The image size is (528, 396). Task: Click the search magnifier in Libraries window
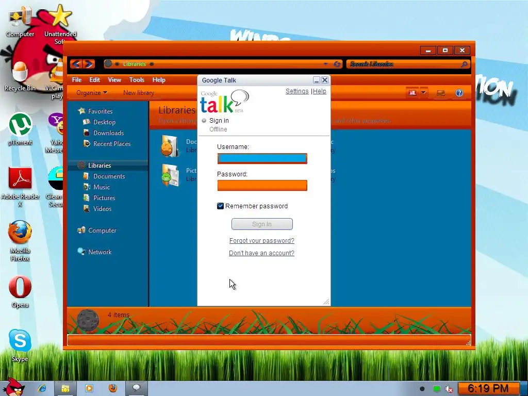465,64
